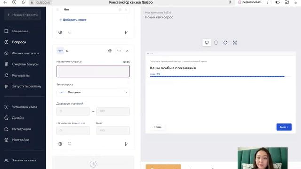Image resolution: width=301 pixels, height=169 pixels.
Task: Click the Форма контактов envelope icon
Action: tap(7, 53)
